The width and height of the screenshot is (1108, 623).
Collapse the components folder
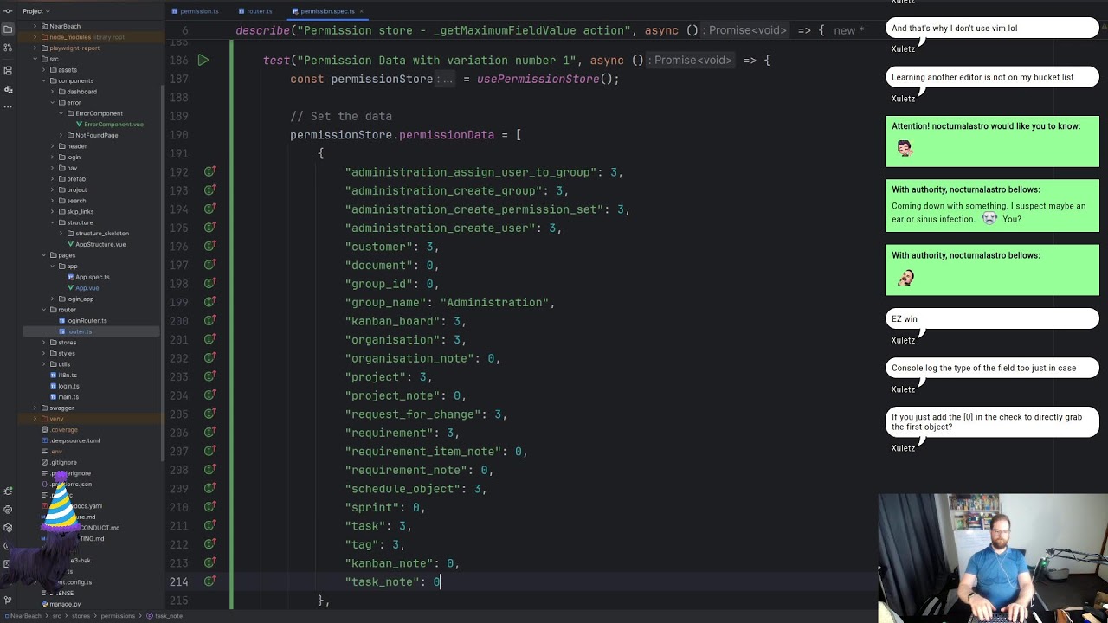(x=43, y=80)
